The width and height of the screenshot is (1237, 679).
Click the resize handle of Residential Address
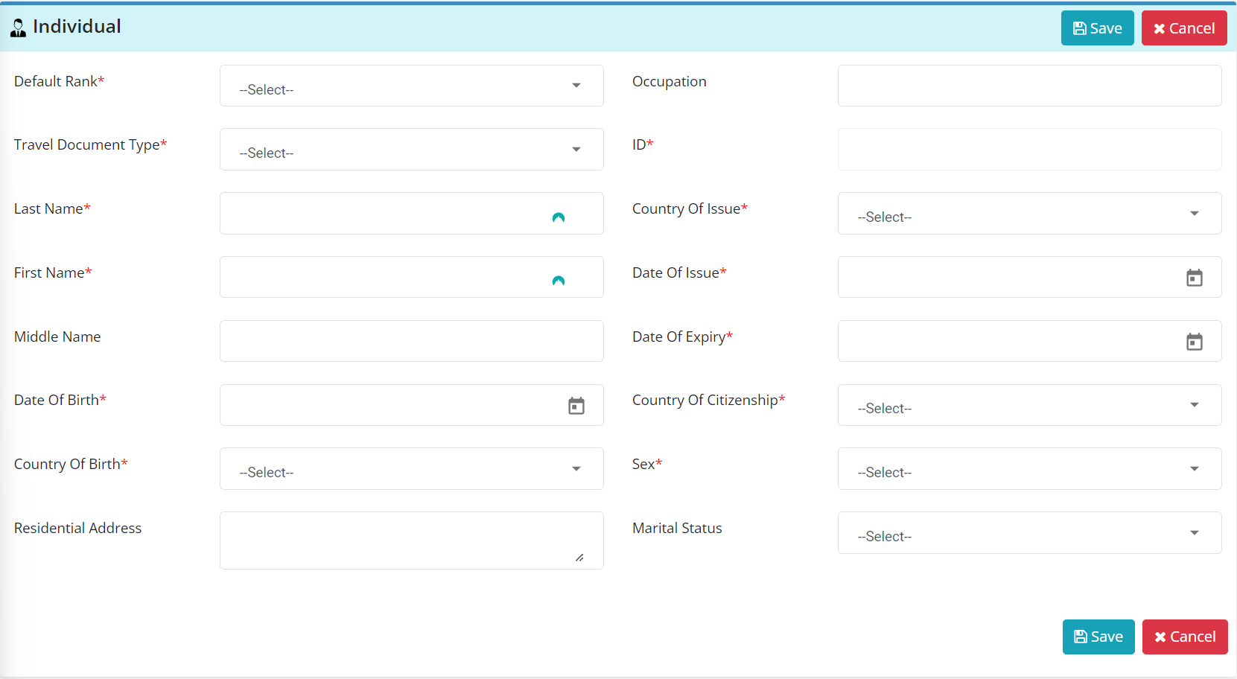579,558
